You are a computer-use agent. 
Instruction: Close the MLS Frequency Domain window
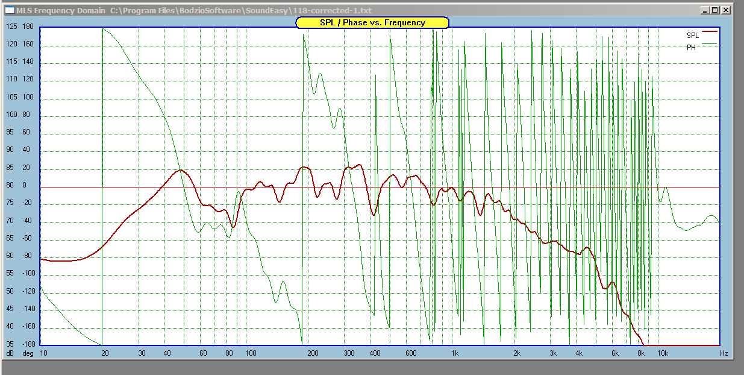(727, 10)
